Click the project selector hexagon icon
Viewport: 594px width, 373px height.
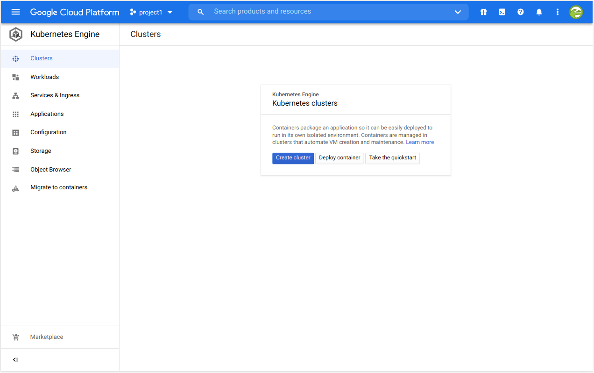133,12
